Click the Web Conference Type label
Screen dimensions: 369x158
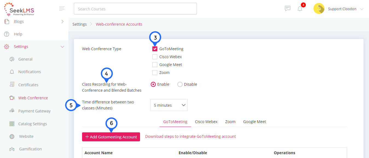tap(101, 49)
